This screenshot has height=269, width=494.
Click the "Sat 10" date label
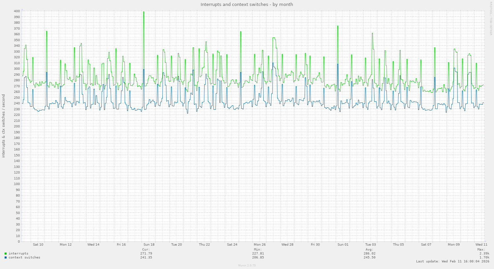[38, 244]
